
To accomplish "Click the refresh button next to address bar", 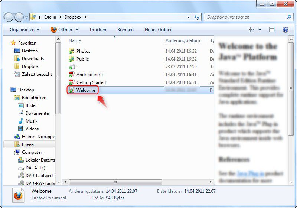I will tap(197, 17).
